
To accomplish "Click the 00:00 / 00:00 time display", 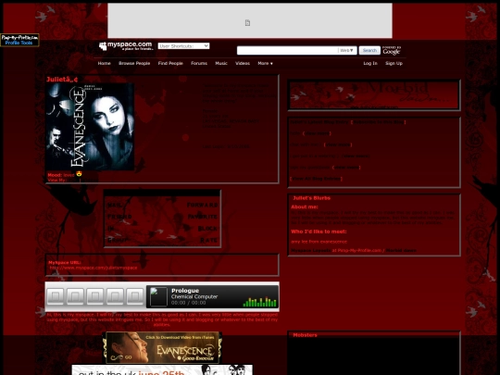I will pos(188,303).
